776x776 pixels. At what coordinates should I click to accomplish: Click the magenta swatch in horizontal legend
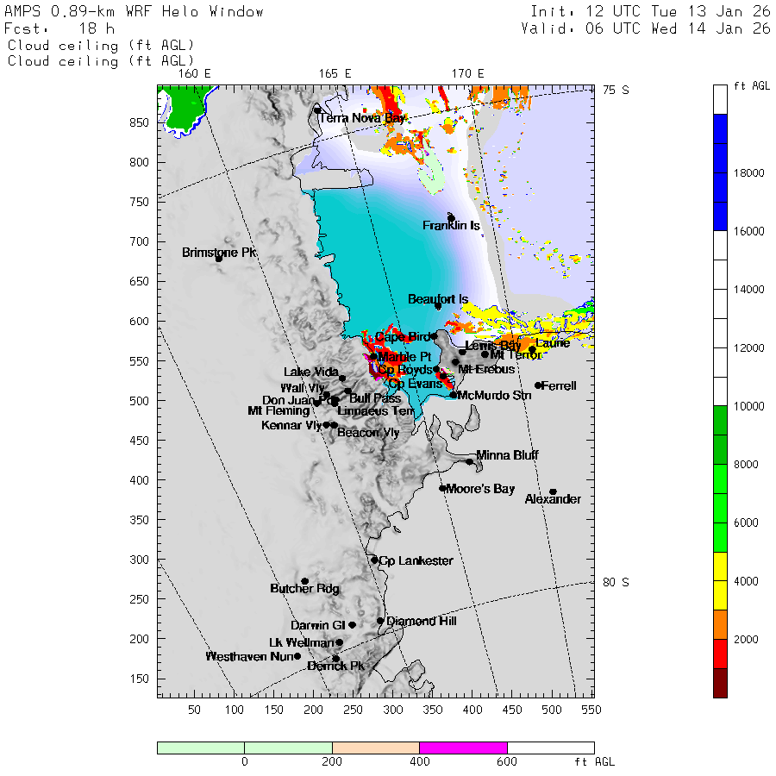point(463,748)
